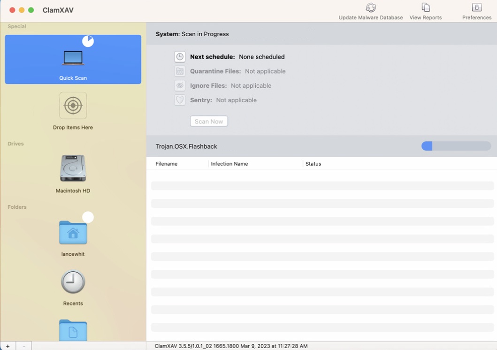Screen dimensions: 497x350
Task: Click the "Trojan.OSX.Flashback" scan status text
Action: (186, 146)
